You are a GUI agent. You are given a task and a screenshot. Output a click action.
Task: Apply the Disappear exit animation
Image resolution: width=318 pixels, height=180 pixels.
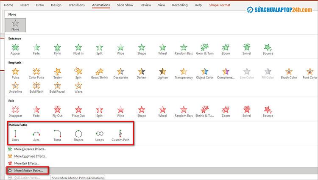[x=15, y=111]
